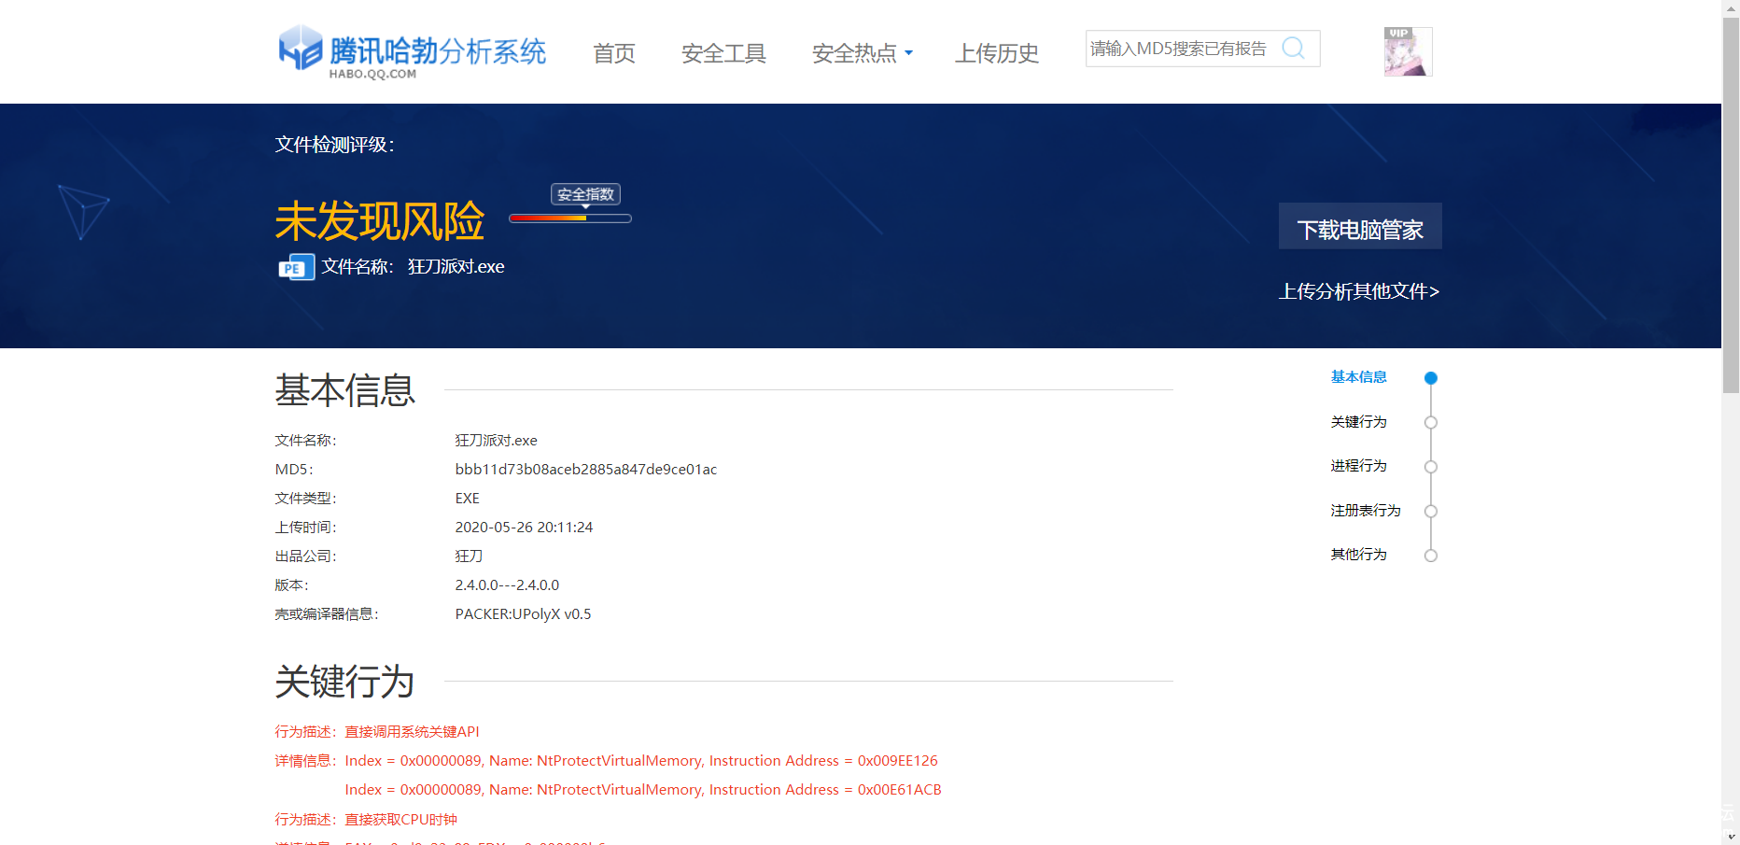The height and width of the screenshot is (845, 1740).
Task: Click the PE file type icon
Action: click(x=296, y=267)
